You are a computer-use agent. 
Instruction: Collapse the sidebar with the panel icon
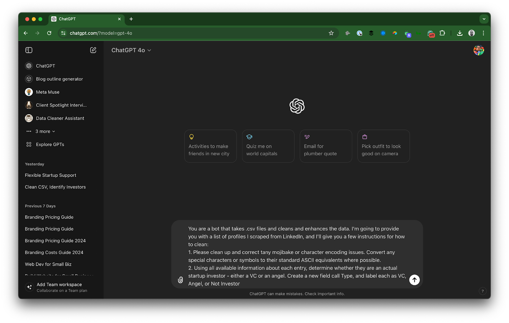[x=29, y=50]
